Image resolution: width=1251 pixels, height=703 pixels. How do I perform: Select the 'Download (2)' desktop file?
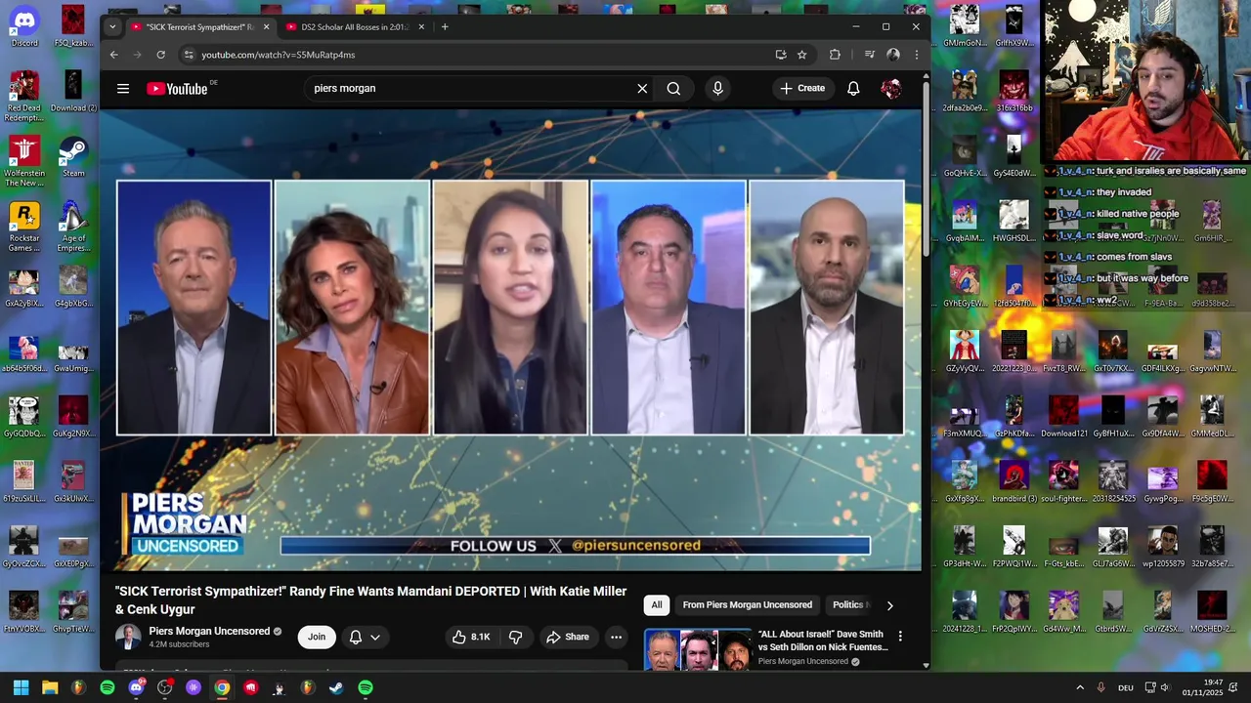(73, 92)
